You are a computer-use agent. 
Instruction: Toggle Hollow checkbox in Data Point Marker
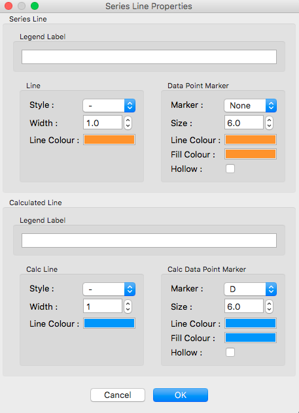point(230,169)
